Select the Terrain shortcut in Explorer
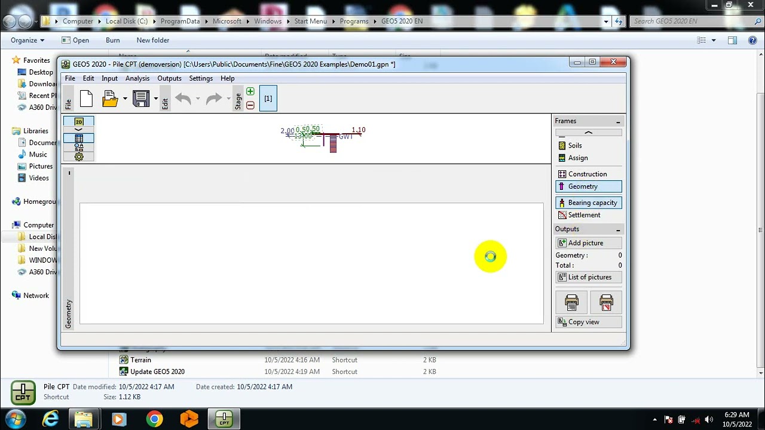 pyautogui.click(x=140, y=360)
